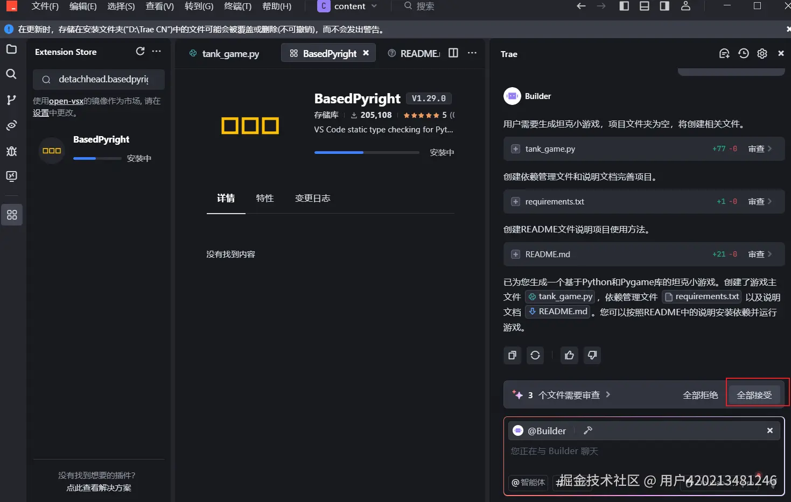Open the editor tab bar more actions
Viewport: 791px width, 502px height.
(472, 53)
